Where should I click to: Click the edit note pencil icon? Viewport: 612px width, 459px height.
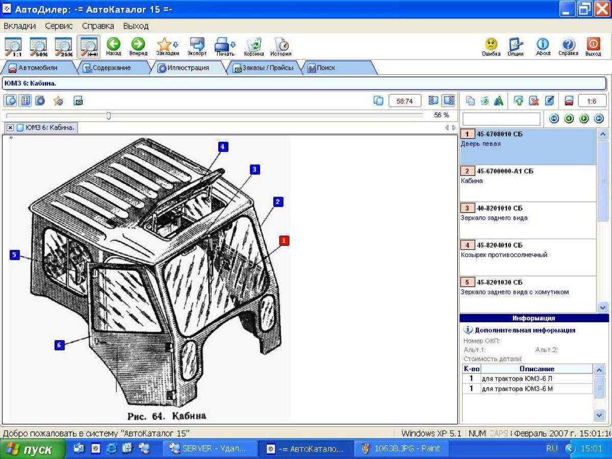tap(549, 101)
